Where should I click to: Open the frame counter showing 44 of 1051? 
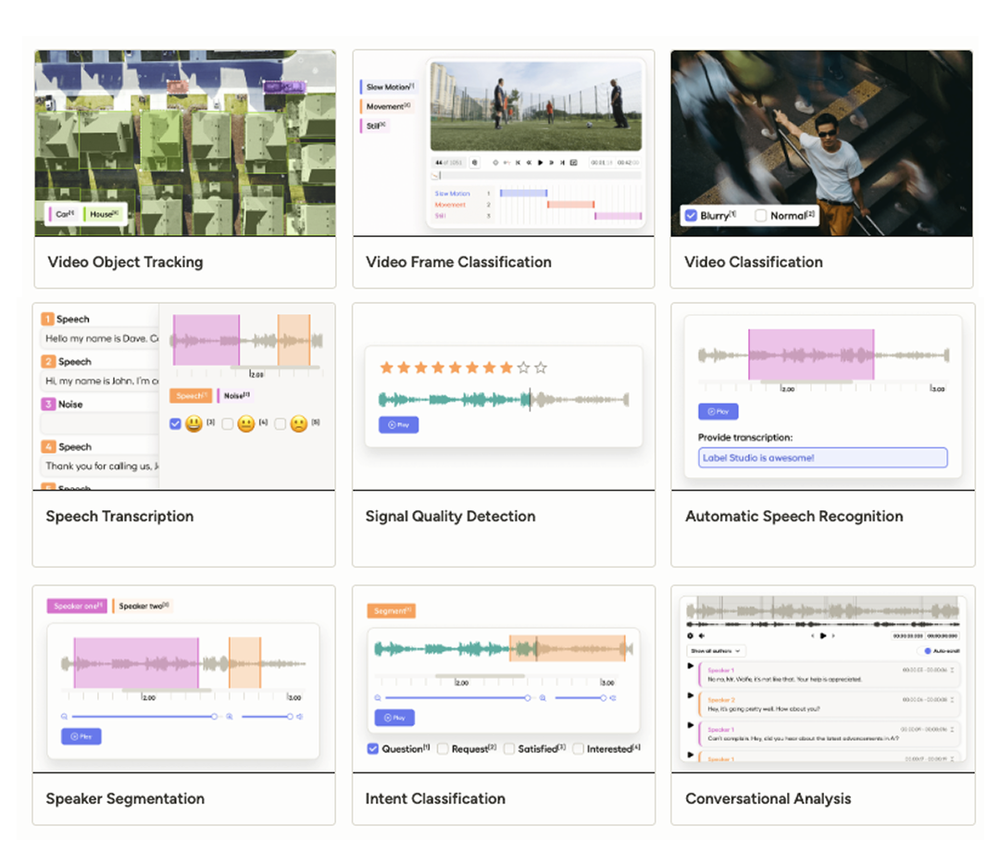(449, 162)
